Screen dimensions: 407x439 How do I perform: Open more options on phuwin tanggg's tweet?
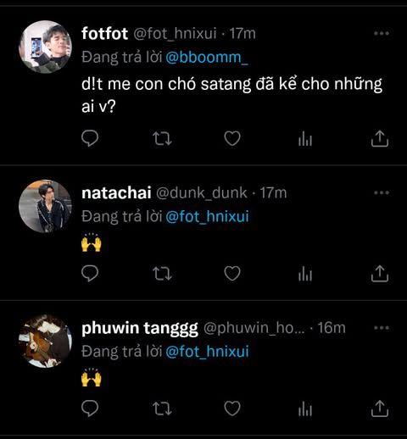(x=382, y=328)
